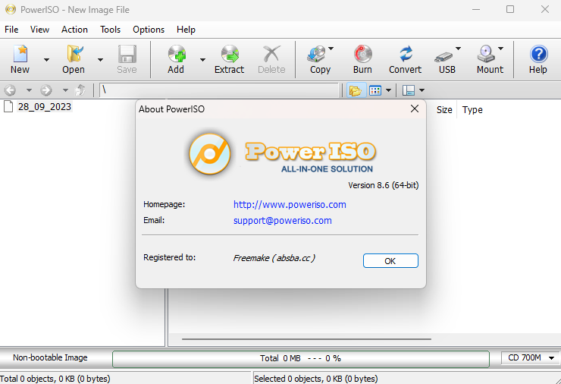Screen dimensions: 561x384
Task: Open the Options menu
Action: click(x=149, y=30)
